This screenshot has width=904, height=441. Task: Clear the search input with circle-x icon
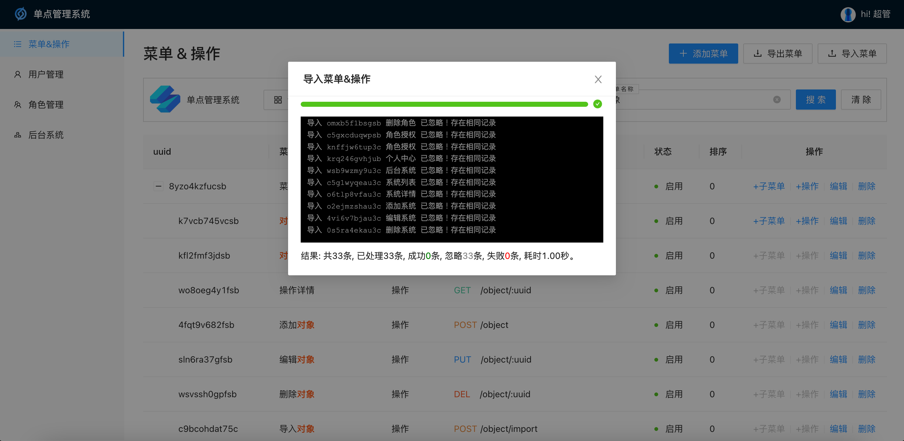point(777,100)
